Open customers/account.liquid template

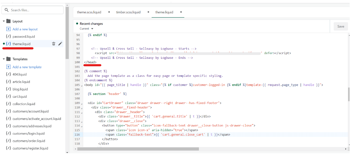31,111
